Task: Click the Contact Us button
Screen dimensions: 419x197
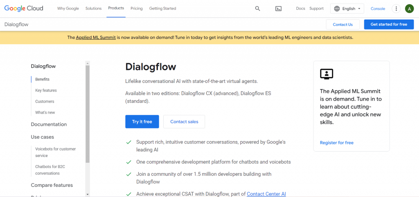Action: pos(342,25)
